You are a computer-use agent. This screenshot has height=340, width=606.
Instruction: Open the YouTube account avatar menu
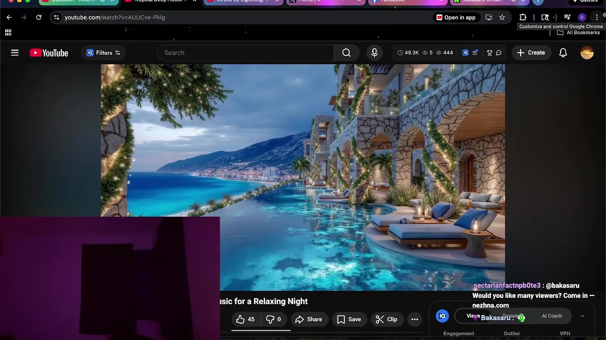tap(587, 53)
